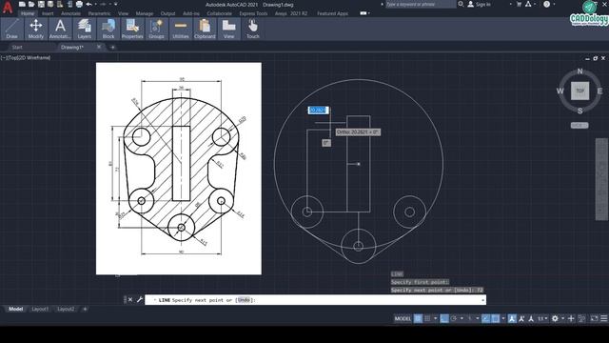Click the Top 2D Wireframe viewport label
Image resolution: width=609 pixels, height=343 pixels.
click(x=26, y=57)
